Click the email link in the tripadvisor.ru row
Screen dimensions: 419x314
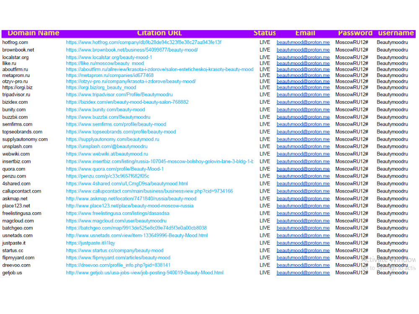303,95
